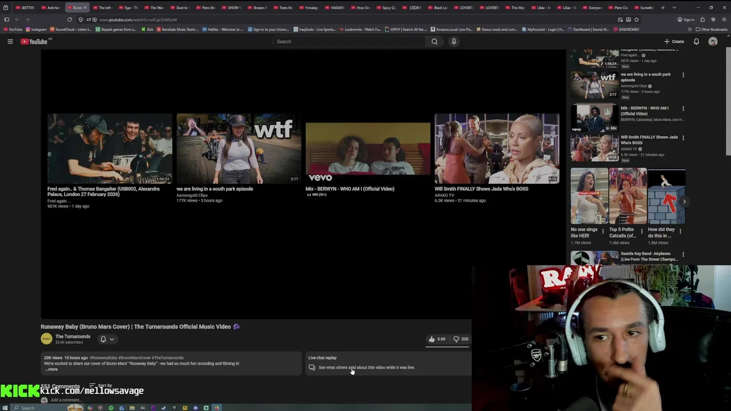Open the 'Top 5 Polite Catcalls' short thumbnail

coord(628,196)
